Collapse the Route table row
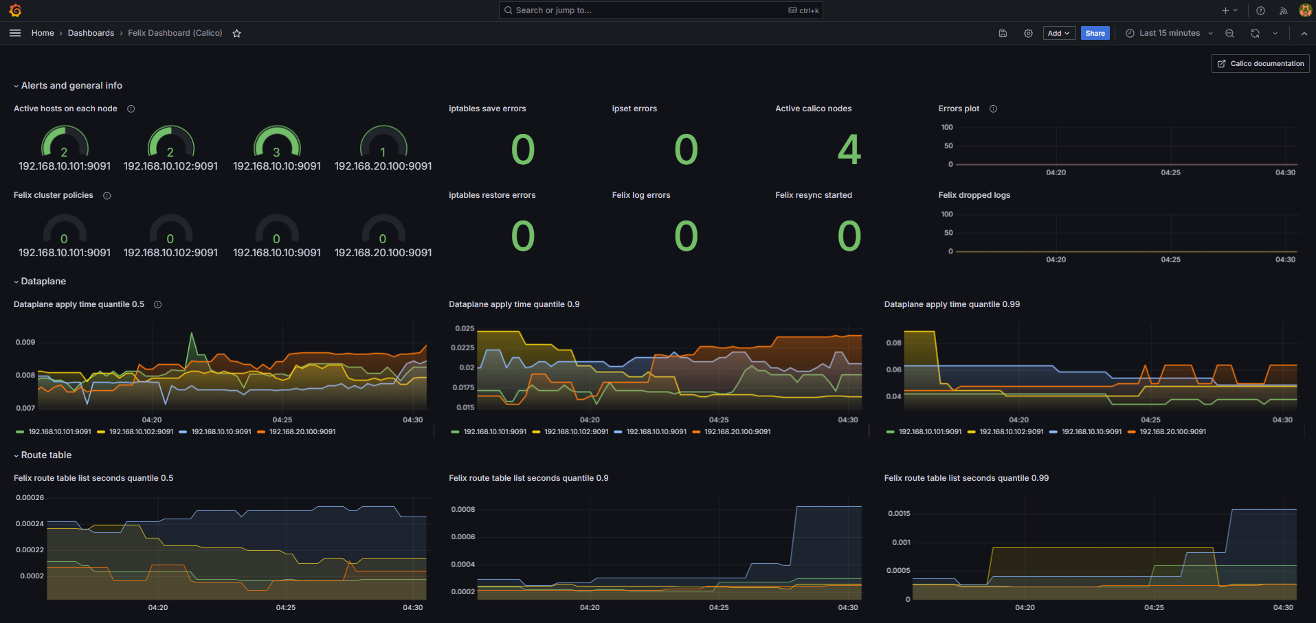The height and width of the screenshot is (623, 1316). coord(43,455)
